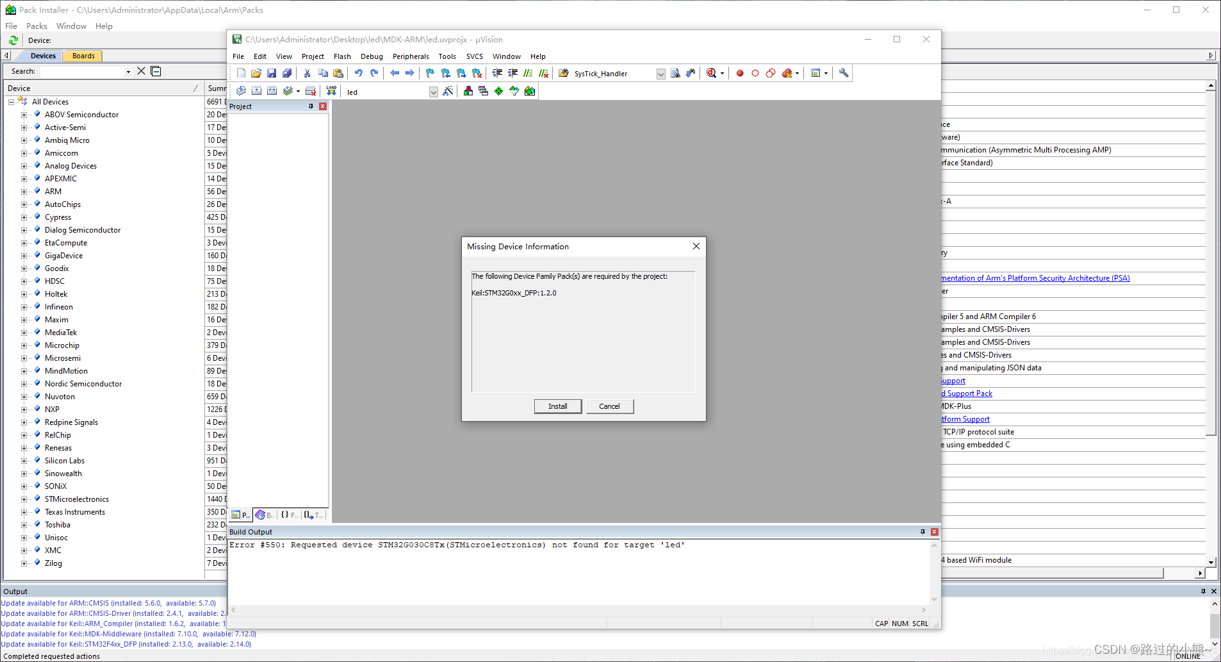Screen dimensions: 1221x662
Task: Click the Navigate Backwards blue arrow
Action: (395, 73)
